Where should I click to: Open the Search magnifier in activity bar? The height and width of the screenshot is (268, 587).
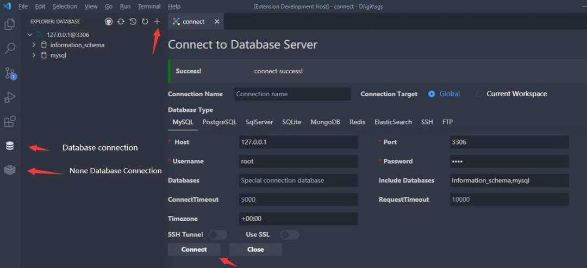(10, 49)
